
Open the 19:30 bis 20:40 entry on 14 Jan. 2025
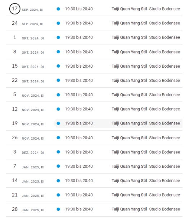79,181
